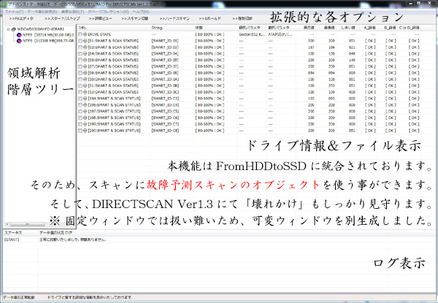The height and width of the screenshot is (303, 438).
Task: Tick the [197:SMART & SCAN STATUS] checkbox
Action: pyautogui.click(x=80, y=112)
